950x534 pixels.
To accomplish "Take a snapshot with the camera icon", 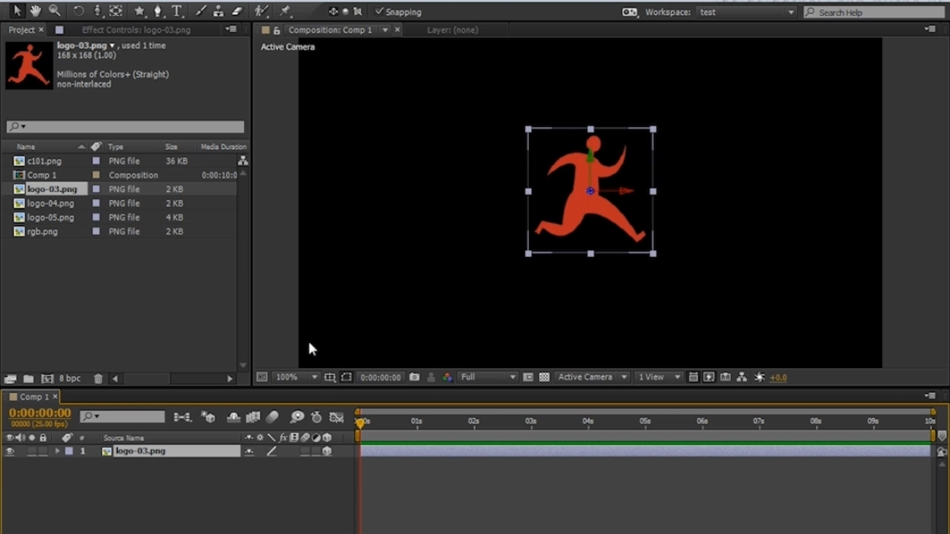I will [x=414, y=377].
